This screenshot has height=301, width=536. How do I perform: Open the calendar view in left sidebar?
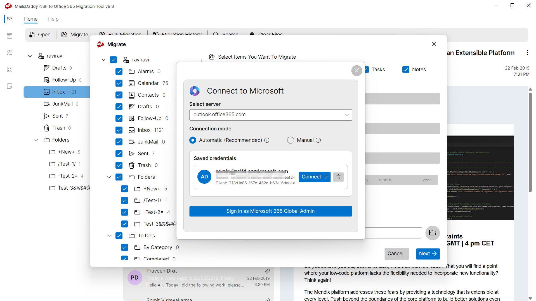point(10,36)
